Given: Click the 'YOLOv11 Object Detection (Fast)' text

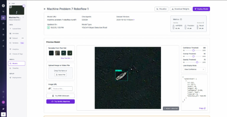Looking at the screenshot, I should pyautogui.click(x=95, y=27).
